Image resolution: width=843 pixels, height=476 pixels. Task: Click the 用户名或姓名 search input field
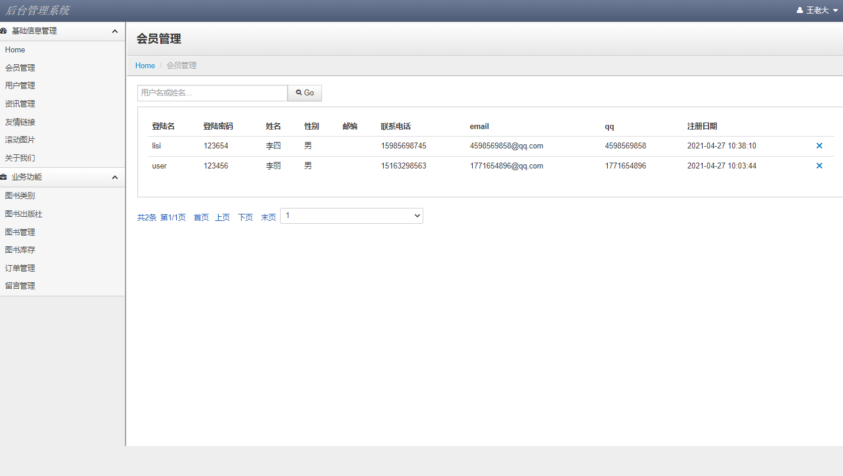(x=212, y=92)
